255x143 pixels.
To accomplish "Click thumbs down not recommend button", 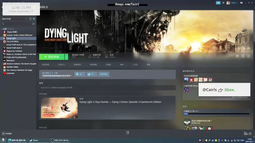I will pos(92,74).
